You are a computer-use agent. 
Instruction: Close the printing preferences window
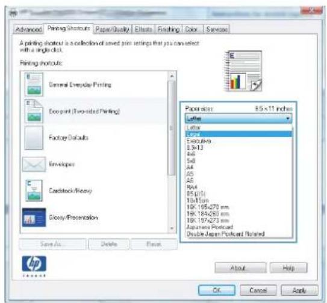(x=311, y=11)
